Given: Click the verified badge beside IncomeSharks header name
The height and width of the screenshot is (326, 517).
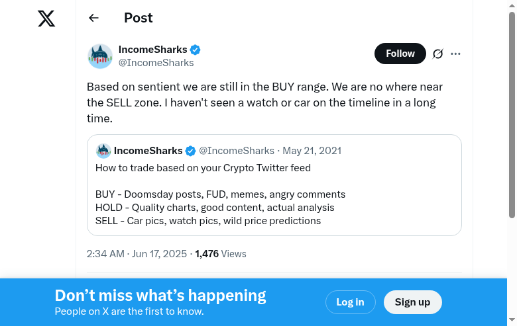Looking at the screenshot, I should pos(196,50).
